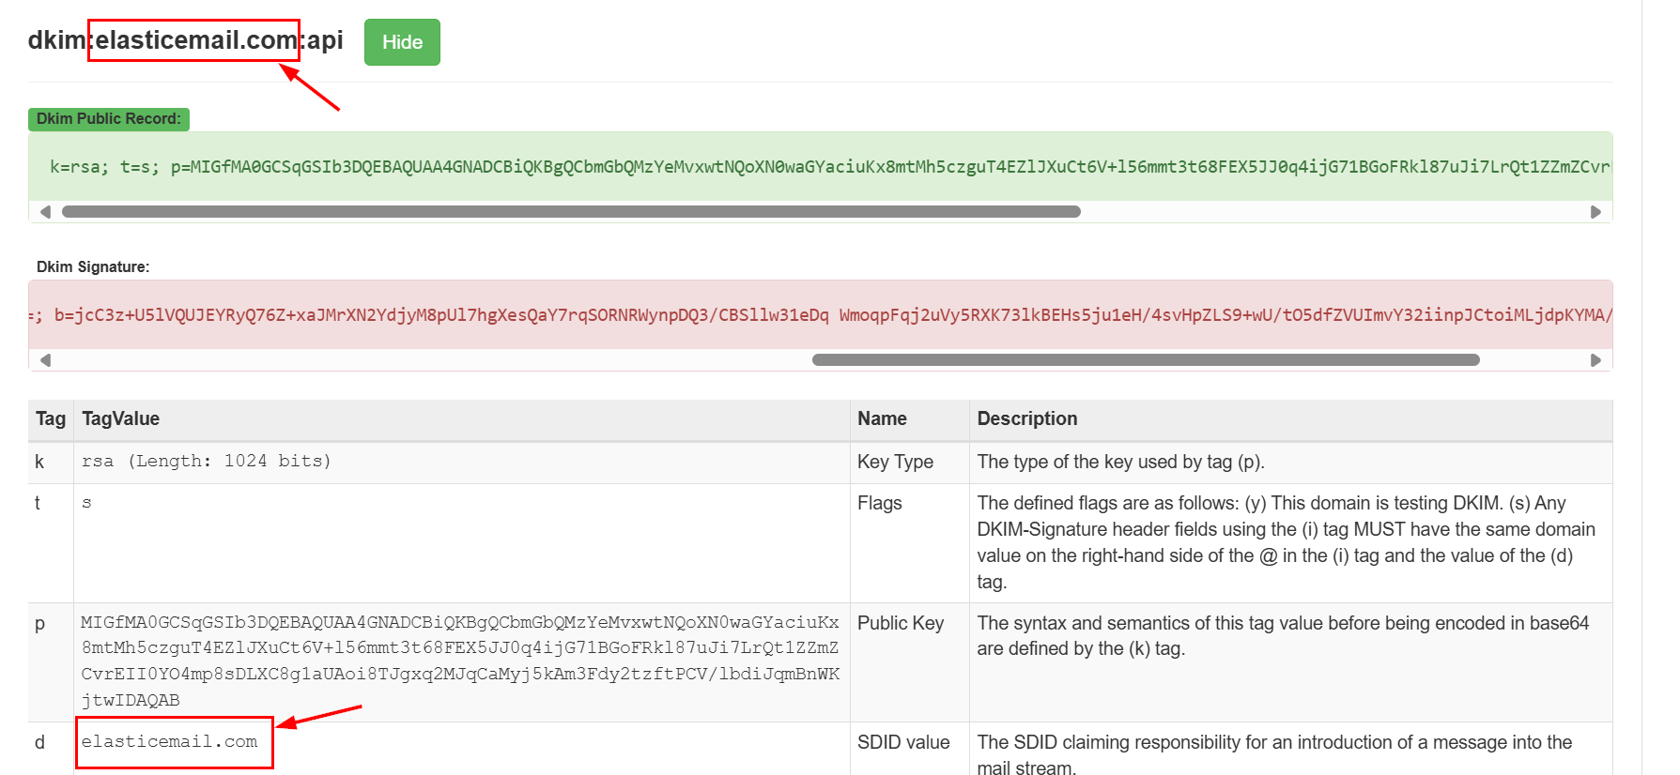Click the right arrow of the Dkim Signature scrollbar
The image size is (1680, 775).
click(x=1595, y=360)
